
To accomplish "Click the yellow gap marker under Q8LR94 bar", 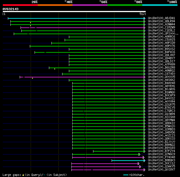I will click(31, 22).
